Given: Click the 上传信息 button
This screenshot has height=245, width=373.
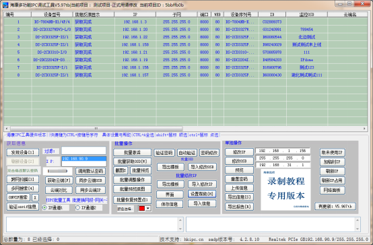Looking at the screenshot, I should click(239, 188).
